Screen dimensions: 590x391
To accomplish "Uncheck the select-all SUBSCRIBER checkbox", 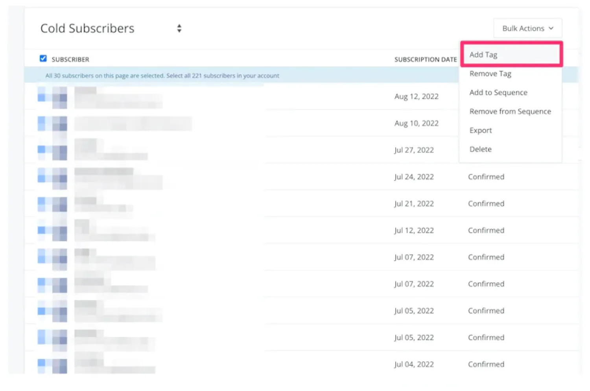I will pos(43,59).
